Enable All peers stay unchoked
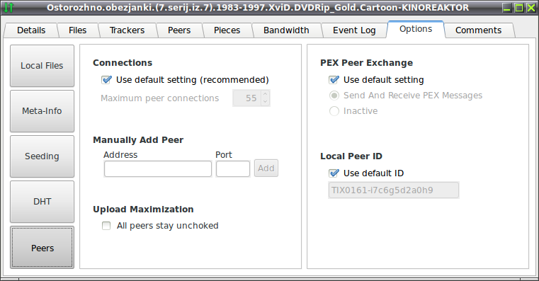 tap(106, 226)
